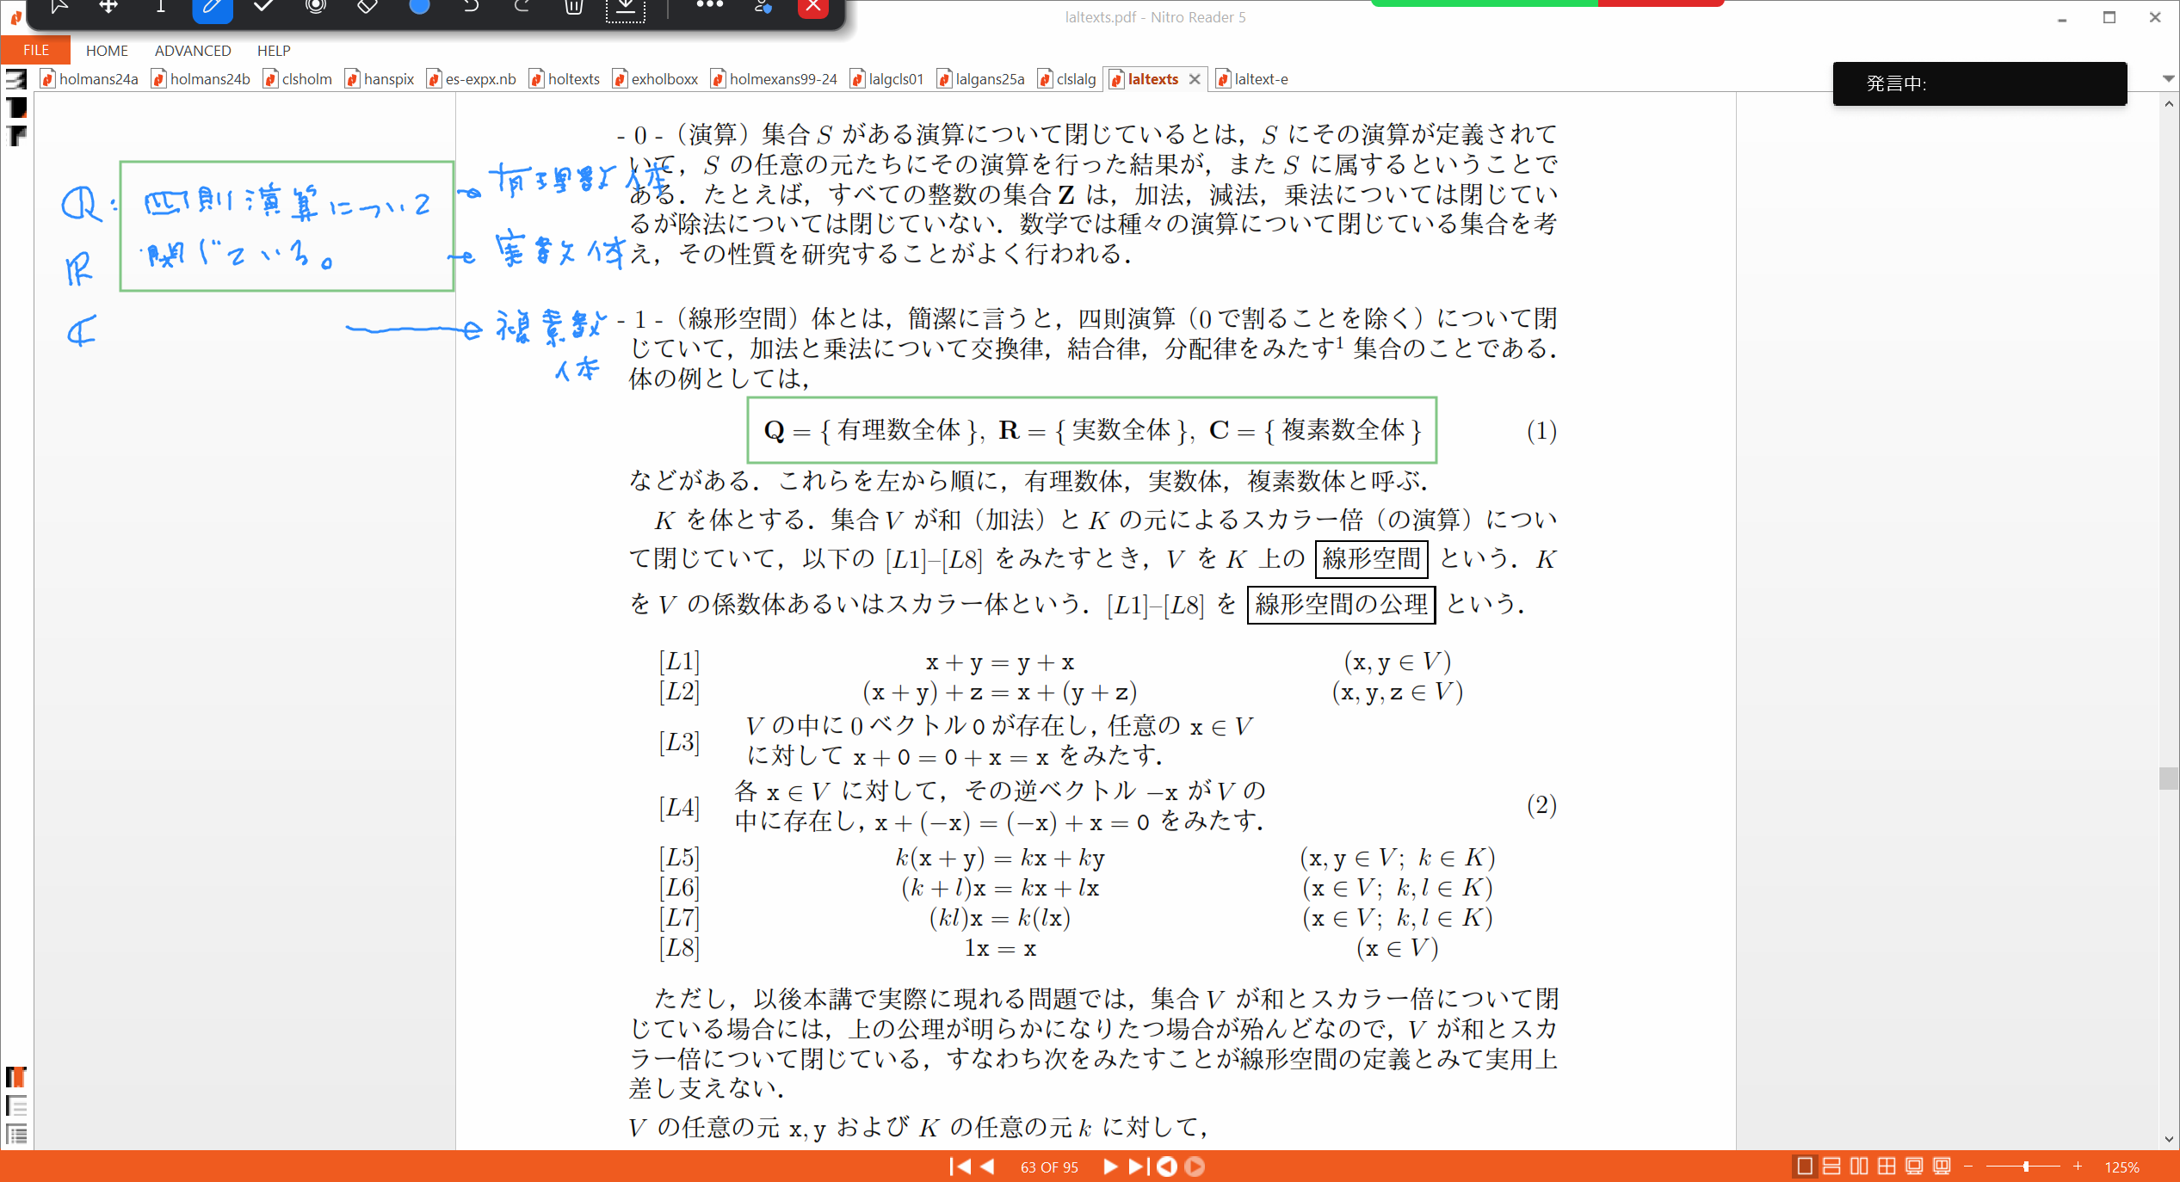This screenshot has height=1182, width=2180.
Task: Go to the next page
Action: [x=1110, y=1167]
